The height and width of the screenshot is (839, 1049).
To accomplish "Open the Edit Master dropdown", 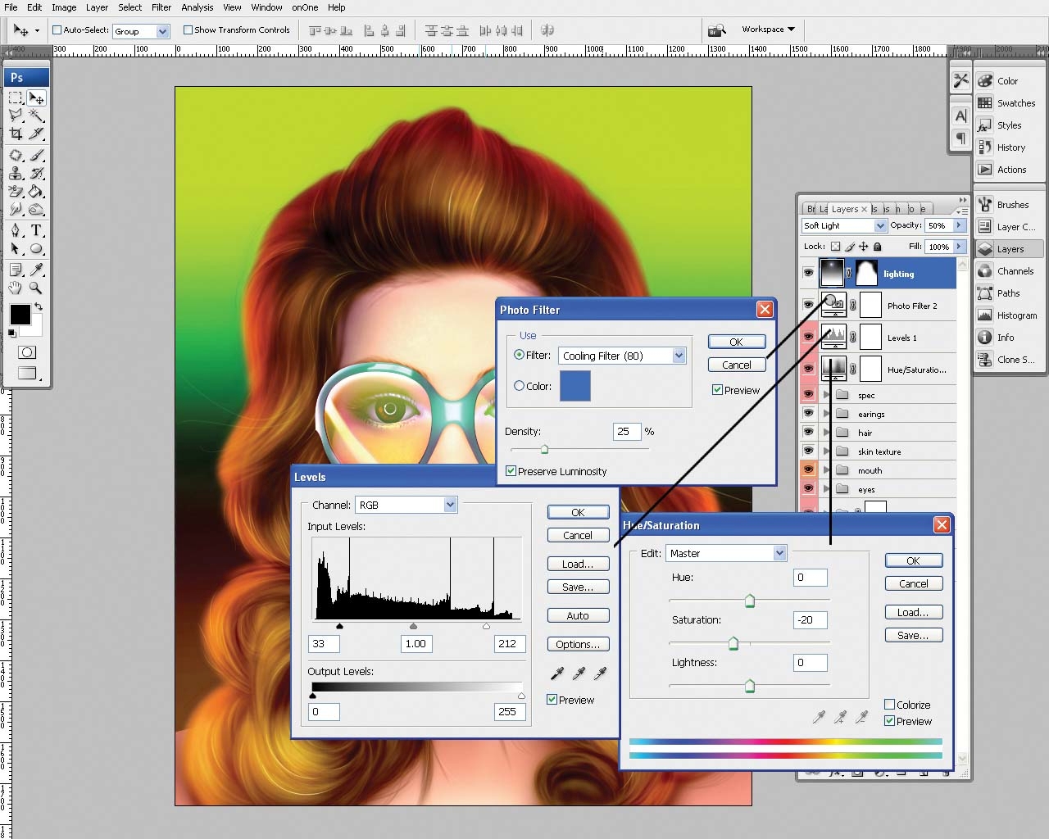I will click(779, 553).
